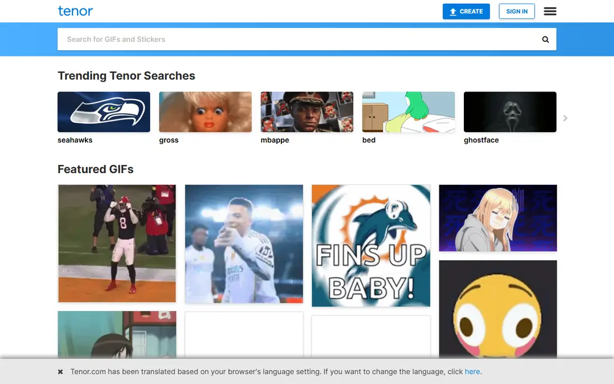Screen dimensions: 614x384
Task: Open the bed trending thumbnail
Action: pos(409,112)
